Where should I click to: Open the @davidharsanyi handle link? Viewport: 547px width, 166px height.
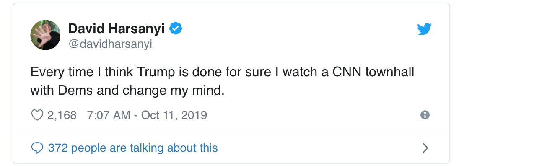(110, 44)
